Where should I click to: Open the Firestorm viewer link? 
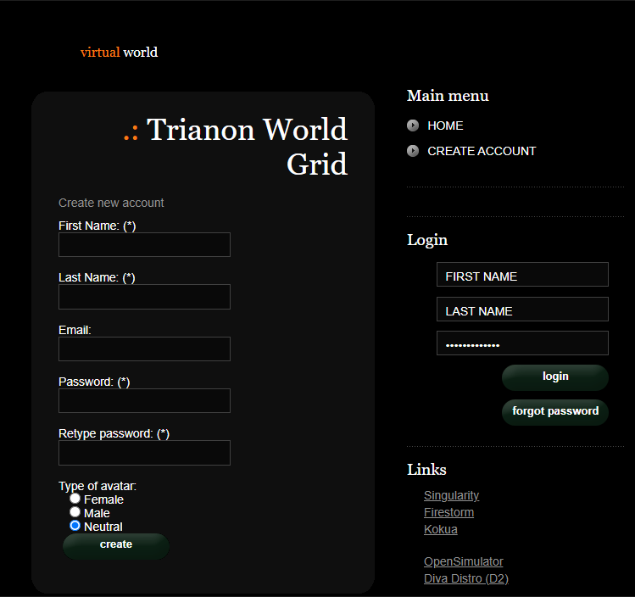point(448,512)
